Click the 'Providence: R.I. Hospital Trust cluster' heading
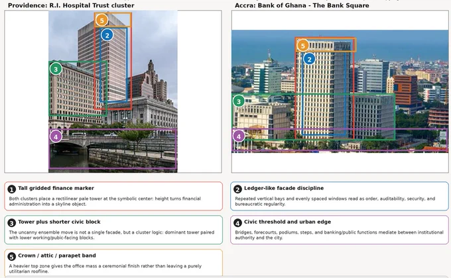This screenshot has height=278, width=451. click(x=71, y=5)
